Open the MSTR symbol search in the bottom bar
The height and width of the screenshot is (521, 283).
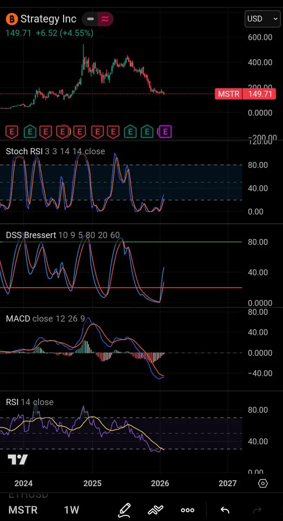point(23,510)
